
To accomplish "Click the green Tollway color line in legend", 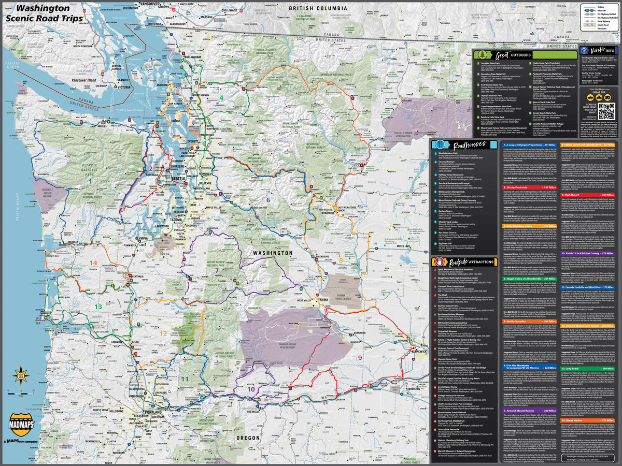I will [589, 7].
